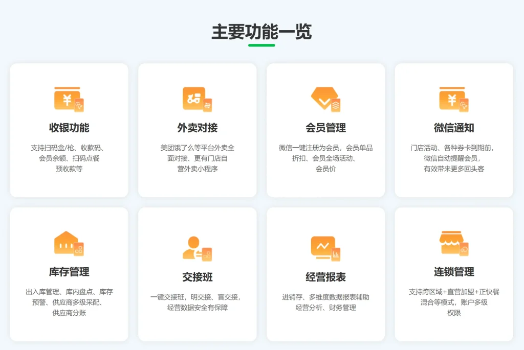The width and height of the screenshot is (524, 350).
Task: Select the chart monitor icon for 经营报表
Action: point(325,248)
